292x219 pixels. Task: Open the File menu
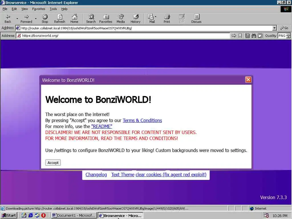coord(5,9)
